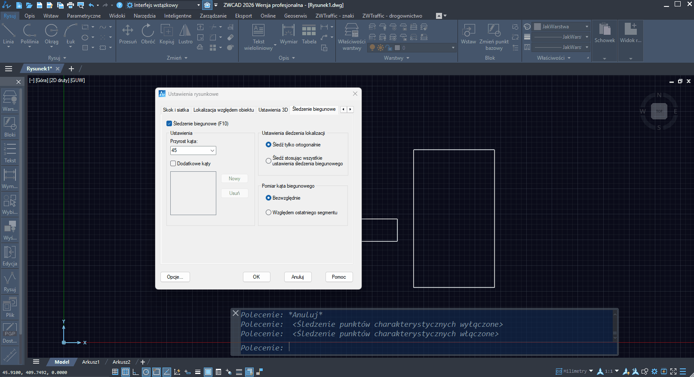The height and width of the screenshot is (377, 694).
Task: Click Anuluj in the dialog
Action: pos(298,277)
